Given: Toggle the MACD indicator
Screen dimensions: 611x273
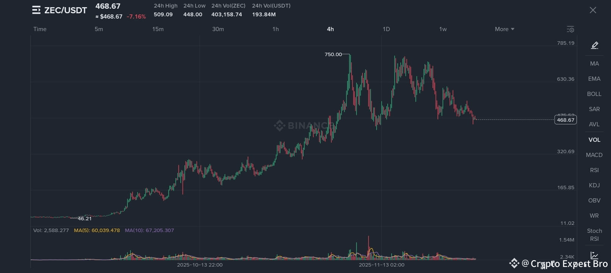Looking at the screenshot, I should pos(594,155).
